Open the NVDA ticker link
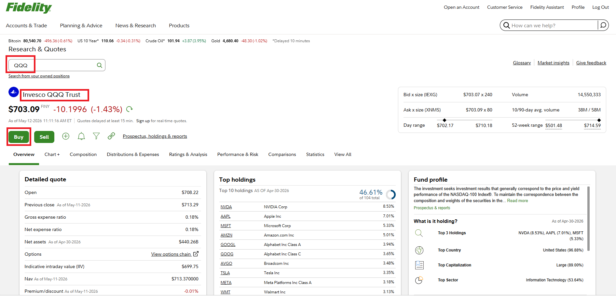The image size is (616, 296). tap(226, 207)
